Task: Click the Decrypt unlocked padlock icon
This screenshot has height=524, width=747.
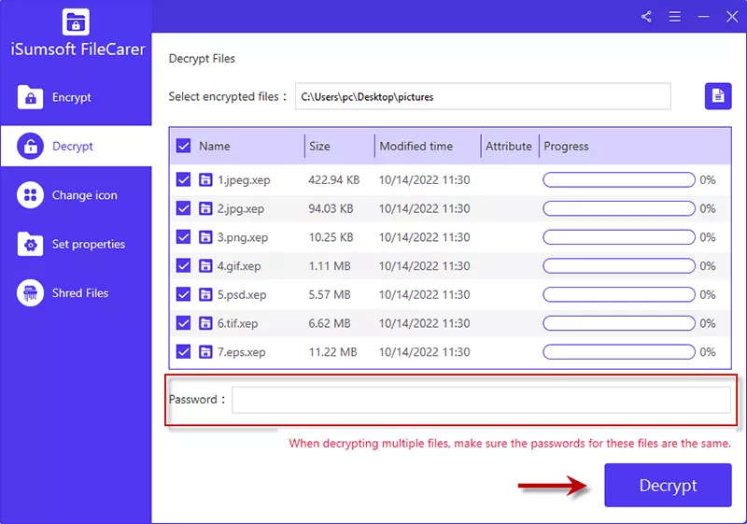Action: coord(30,146)
